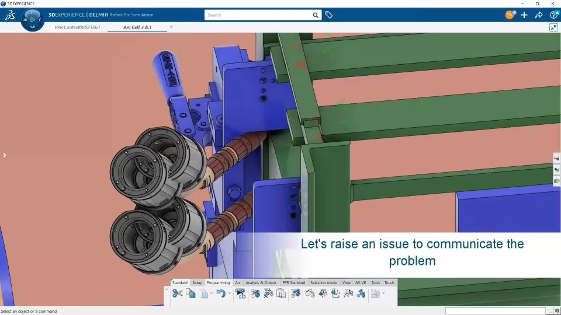Screen dimensions: 561x315
Task: Open the Standard toolbar tab
Action: tap(179, 282)
